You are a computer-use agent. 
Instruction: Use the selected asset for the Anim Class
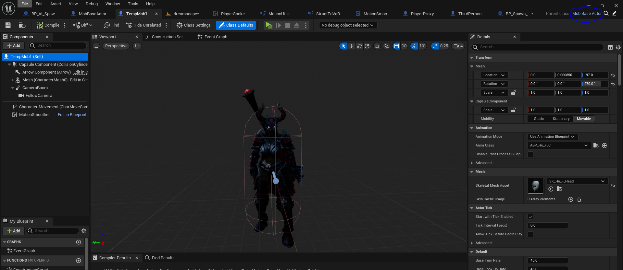604,146
